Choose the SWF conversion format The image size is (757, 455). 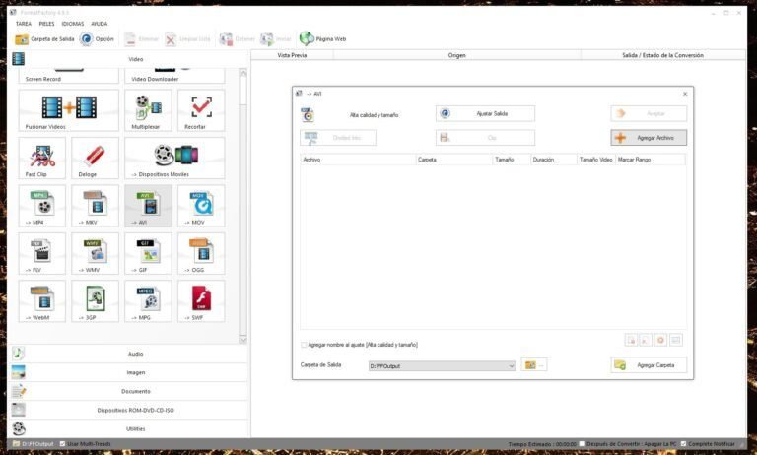pyautogui.click(x=201, y=301)
